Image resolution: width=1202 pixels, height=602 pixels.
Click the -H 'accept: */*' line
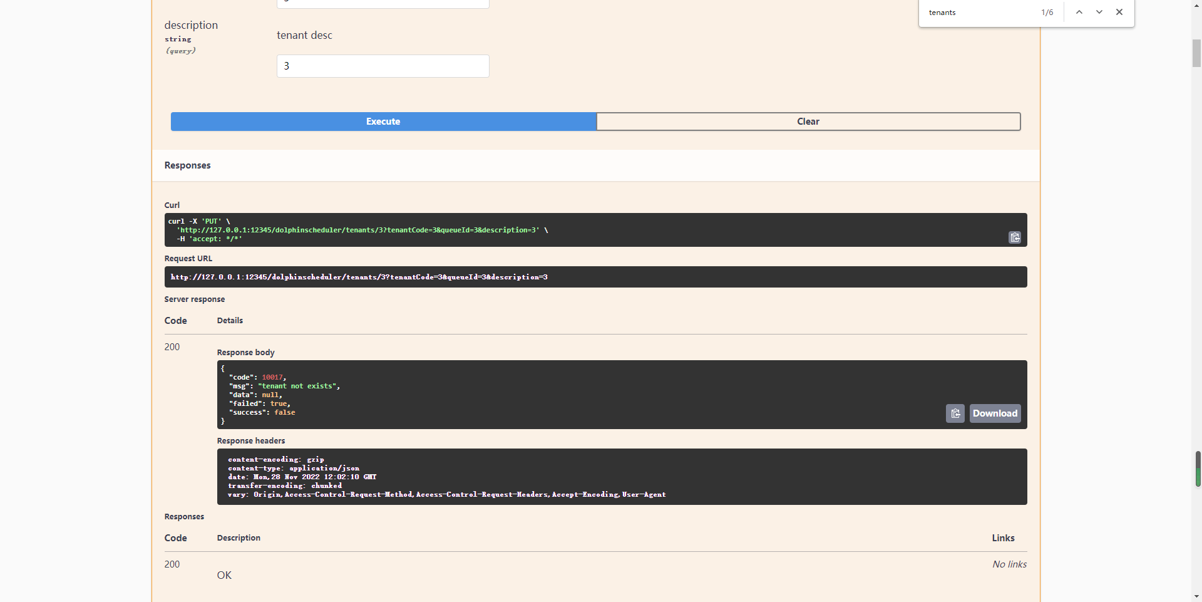(x=209, y=239)
